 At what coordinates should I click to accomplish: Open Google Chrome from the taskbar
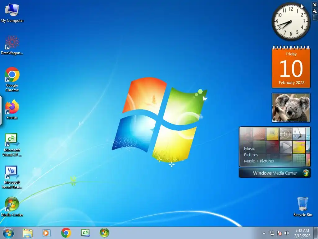click(66, 233)
